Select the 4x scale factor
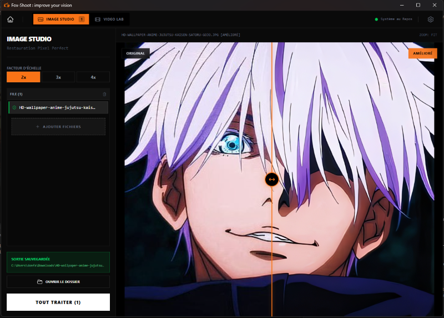444x318 pixels. pos(93,77)
